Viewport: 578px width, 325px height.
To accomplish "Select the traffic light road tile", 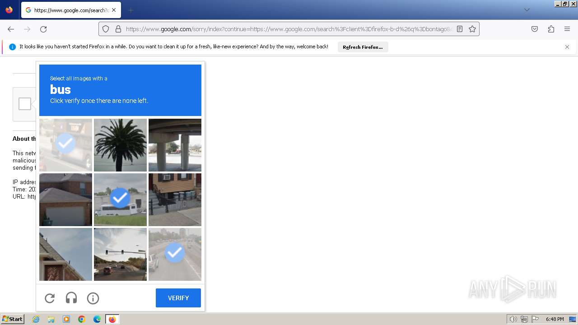I will point(120,254).
